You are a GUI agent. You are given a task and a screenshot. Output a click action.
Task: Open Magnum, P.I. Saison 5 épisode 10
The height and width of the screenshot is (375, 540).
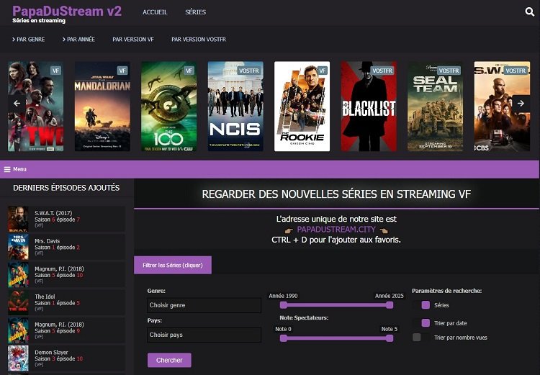(x=66, y=275)
